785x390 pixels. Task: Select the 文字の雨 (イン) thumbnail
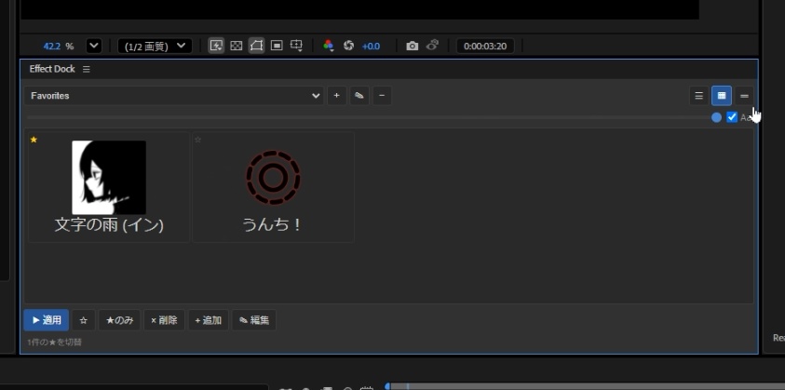tap(109, 177)
